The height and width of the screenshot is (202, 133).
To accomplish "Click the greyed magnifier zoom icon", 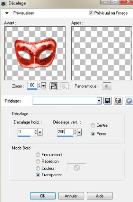I will point(64,86).
